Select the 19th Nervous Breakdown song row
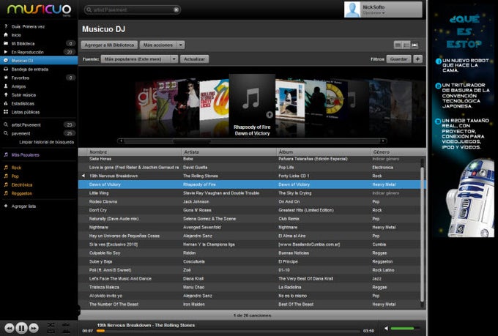 (250, 176)
